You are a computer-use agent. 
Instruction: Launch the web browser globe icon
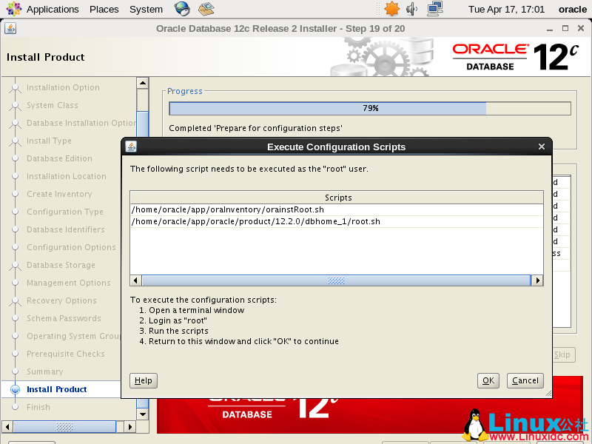tap(182, 9)
